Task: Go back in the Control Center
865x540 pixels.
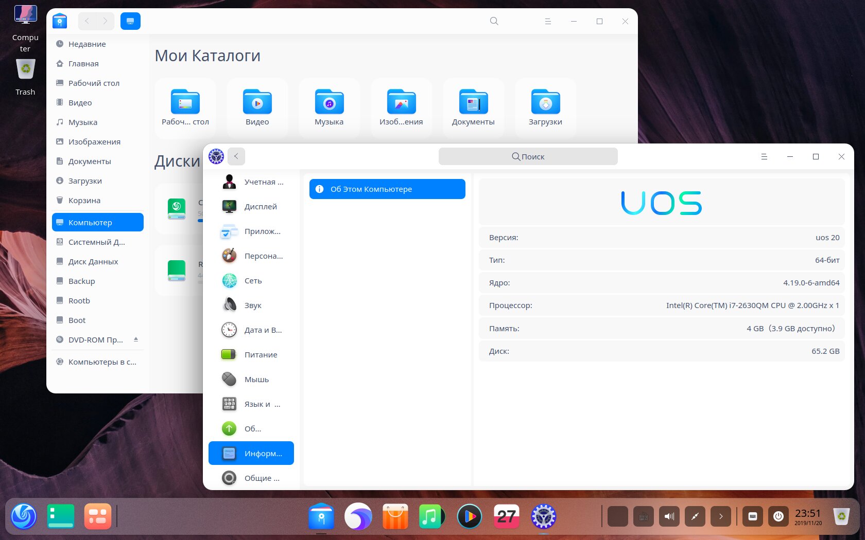Action: [x=236, y=156]
